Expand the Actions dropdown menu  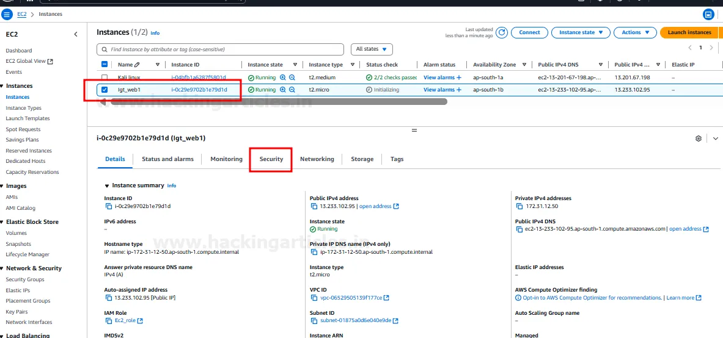635,32
